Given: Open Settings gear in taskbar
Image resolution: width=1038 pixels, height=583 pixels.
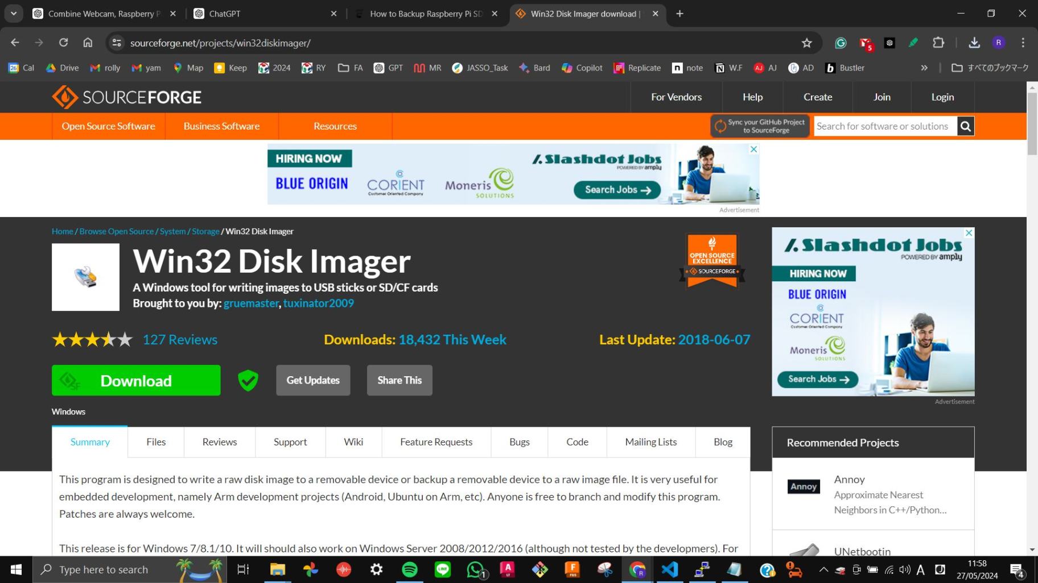Looking at the screenshot, I should point(376,569).
